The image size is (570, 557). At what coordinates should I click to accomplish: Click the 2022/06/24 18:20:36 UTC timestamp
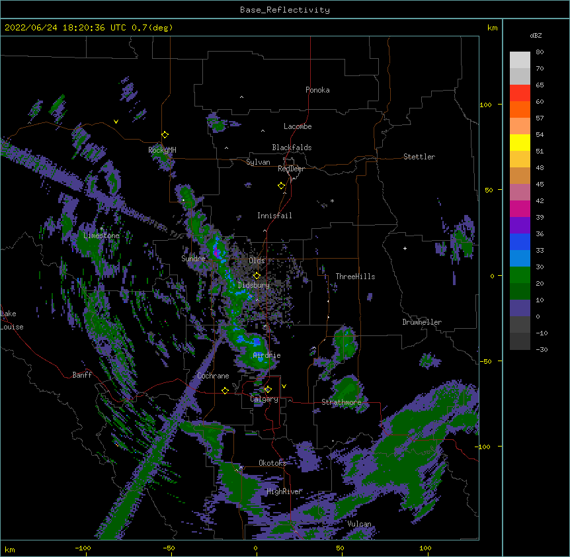tap(65, 28)
